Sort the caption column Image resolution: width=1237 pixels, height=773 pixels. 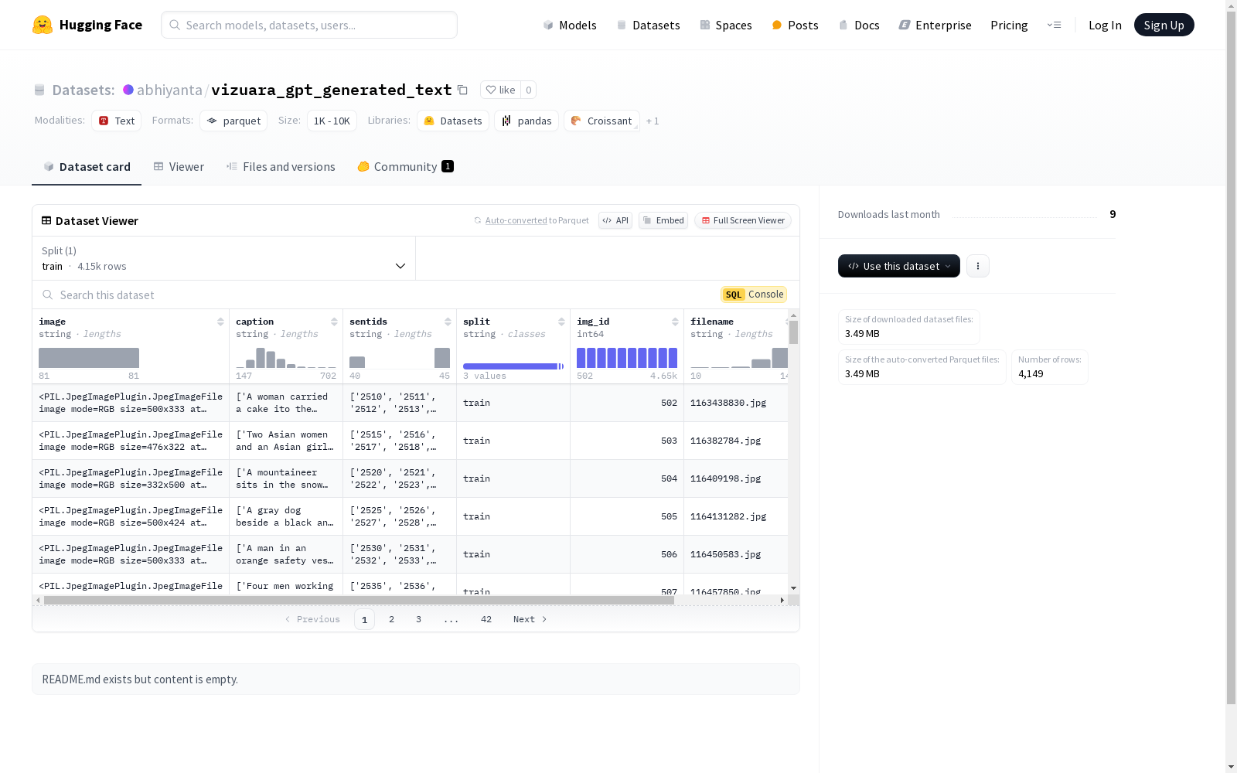tap(334, 322)
